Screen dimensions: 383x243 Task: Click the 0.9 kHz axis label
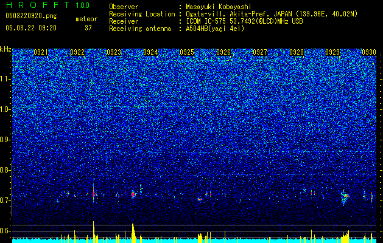[4, 140]
